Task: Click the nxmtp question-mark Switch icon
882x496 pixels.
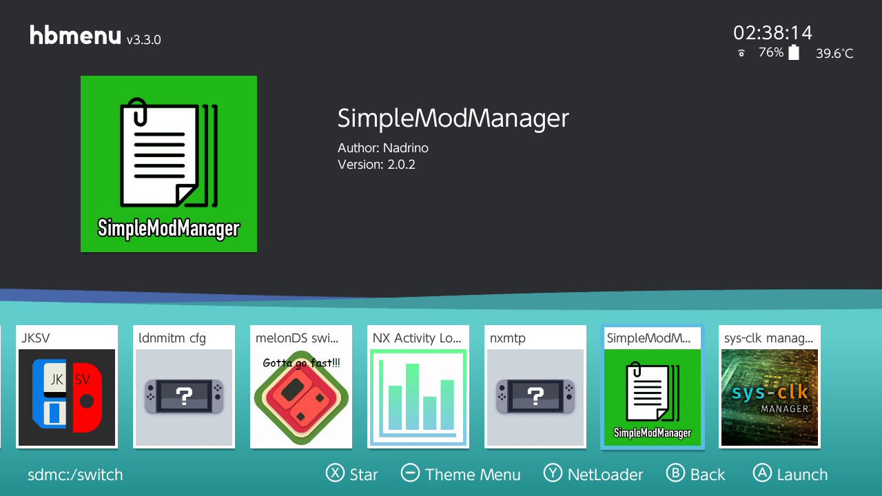Action: pos(535,396)
